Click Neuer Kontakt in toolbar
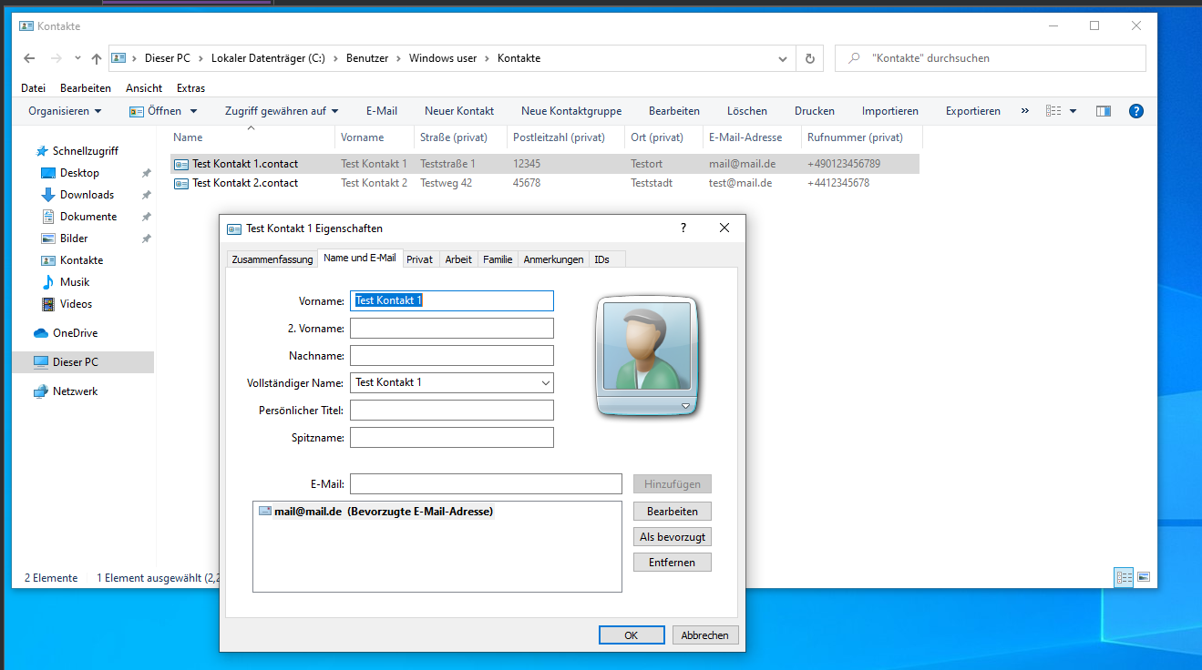The width and height of the screenshot is (1202, 670). point(459,111)
